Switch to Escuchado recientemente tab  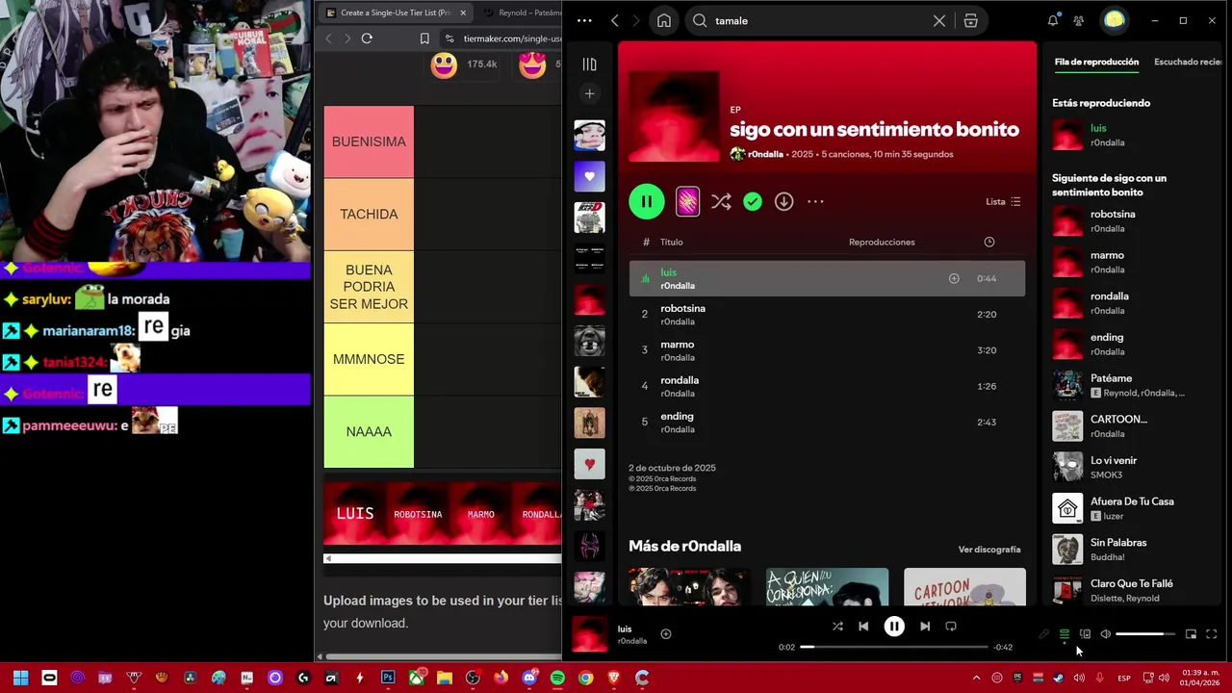1188,62
